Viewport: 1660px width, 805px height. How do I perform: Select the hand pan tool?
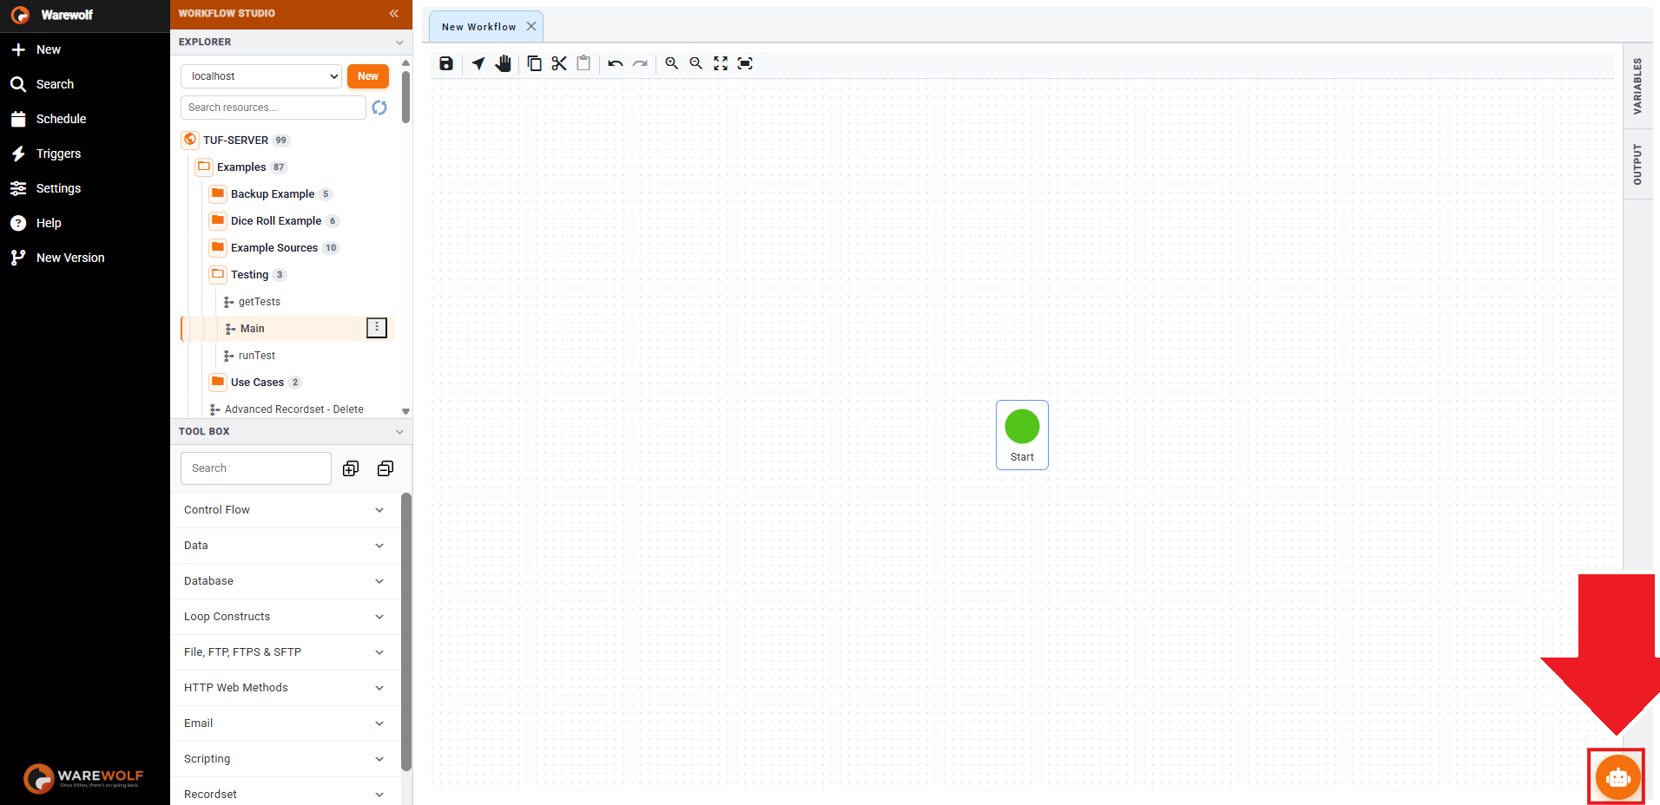(504, 63)
